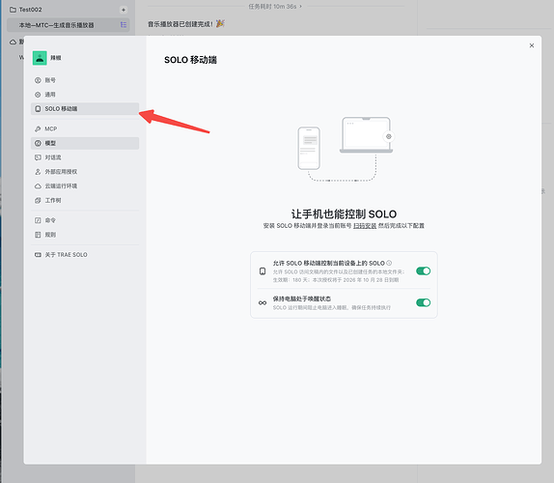This screenshot has height=483, width=554.
Task: Click the MCP wrench-style icon
Action: [x=38, y=128]
